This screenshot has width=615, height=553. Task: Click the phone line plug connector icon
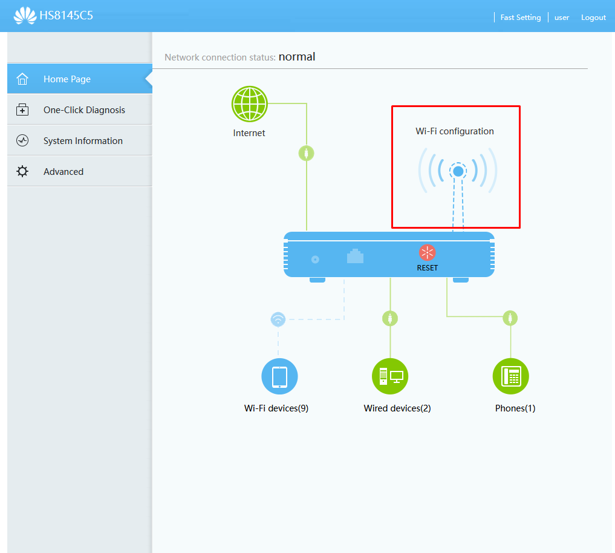coord(511,318)
